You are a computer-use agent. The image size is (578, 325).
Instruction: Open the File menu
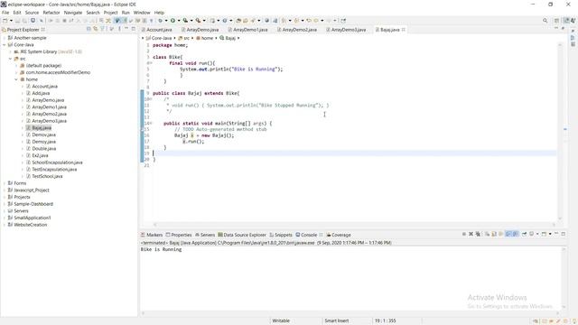5,13
